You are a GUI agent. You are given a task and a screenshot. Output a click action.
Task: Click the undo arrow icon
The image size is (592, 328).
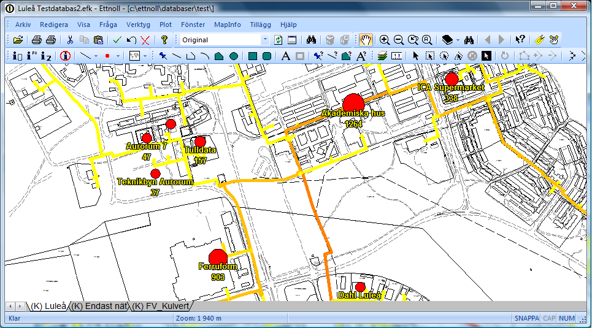coord(131,40)
